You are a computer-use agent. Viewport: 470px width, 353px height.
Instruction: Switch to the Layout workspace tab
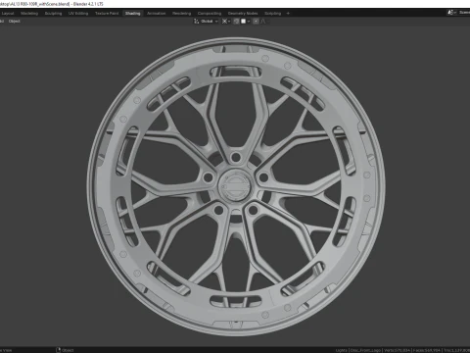tap(8, 14)
